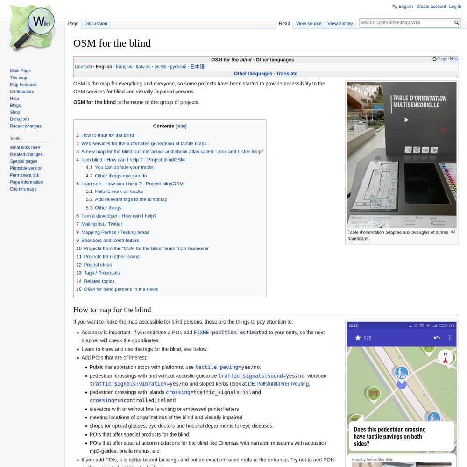
Task: Open Contributors sidebar link
Action: [x=22, y=92]
